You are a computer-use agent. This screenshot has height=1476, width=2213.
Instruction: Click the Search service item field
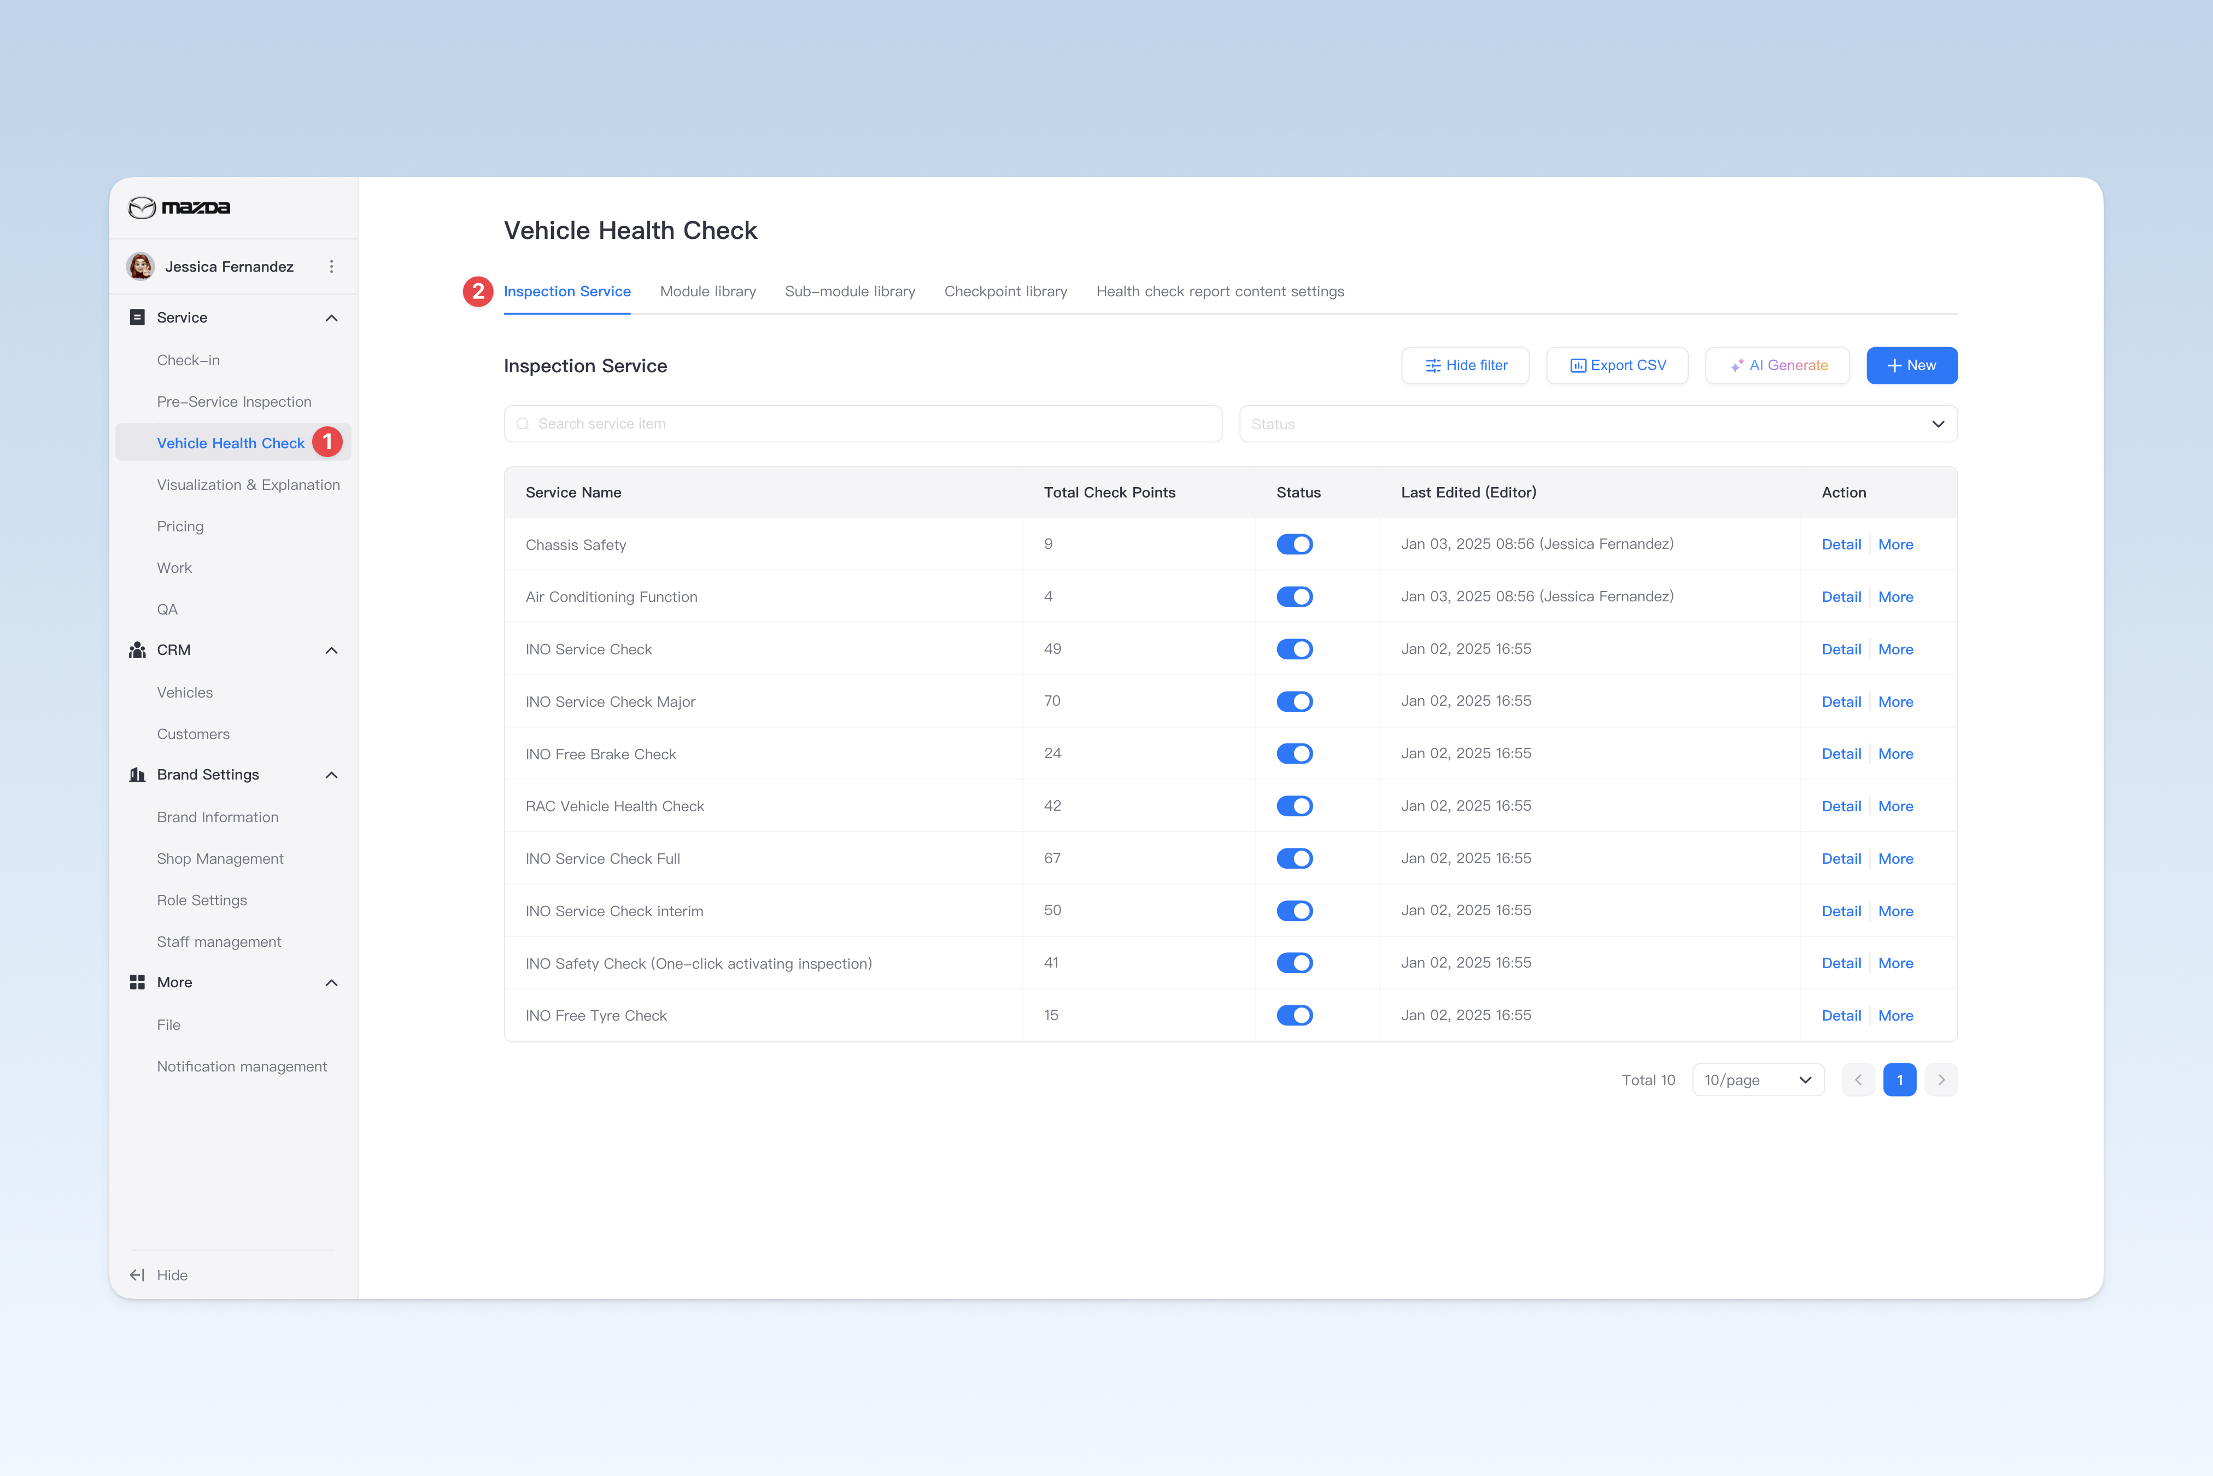click(x=863, y=424)
